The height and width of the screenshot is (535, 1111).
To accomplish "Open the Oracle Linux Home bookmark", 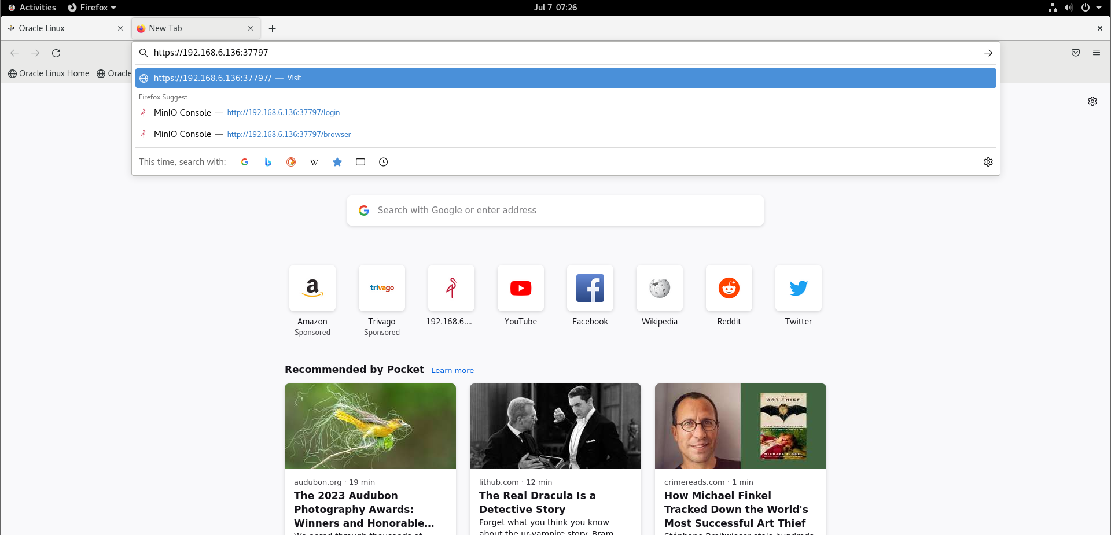I will [49, 73].
